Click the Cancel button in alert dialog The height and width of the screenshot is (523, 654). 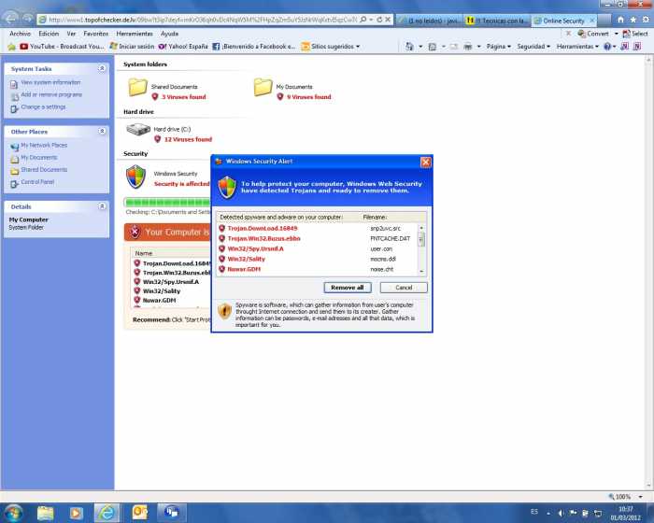(x=404, y=288)
